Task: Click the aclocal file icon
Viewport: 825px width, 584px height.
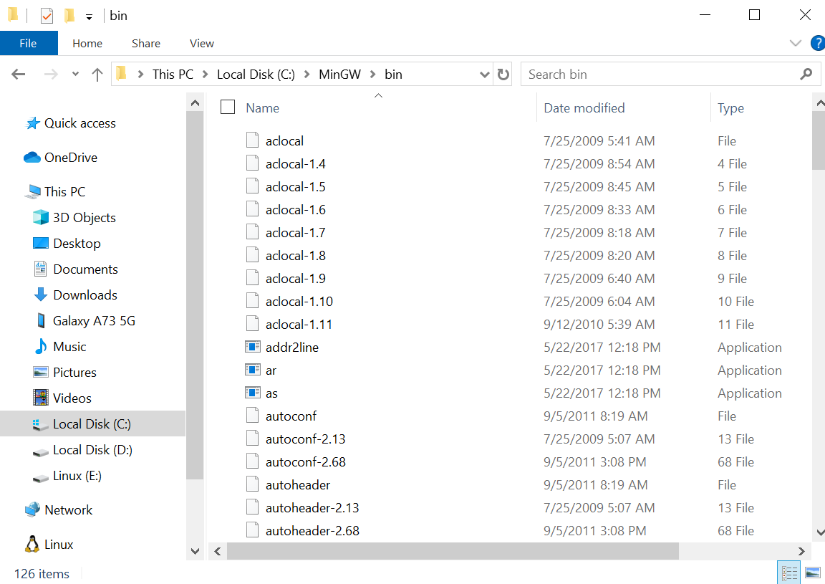Action: tap(253, 140)
